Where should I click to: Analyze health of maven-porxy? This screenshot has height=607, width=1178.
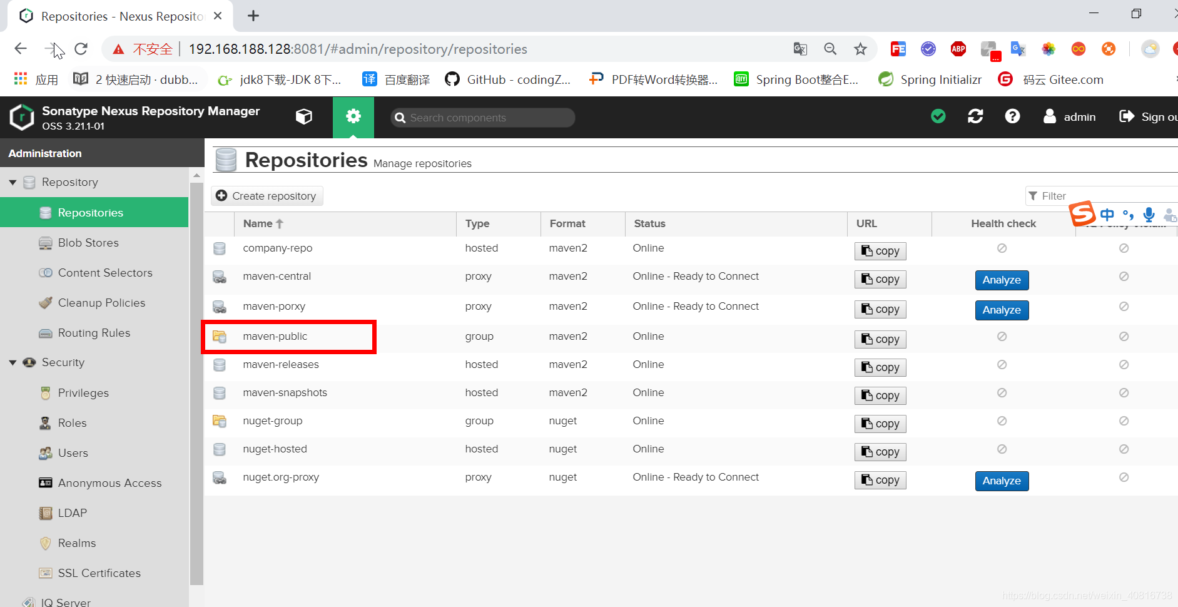pos(1002,310)
